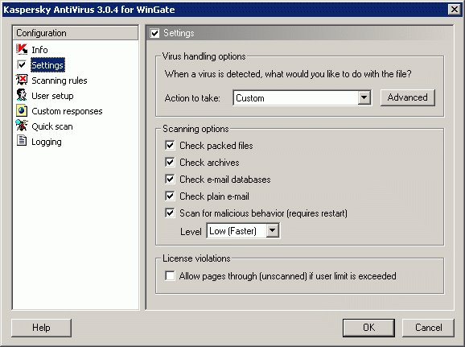Viewport: 465px width, 347px height.
Task: Click Cancel to discard changes
Action: click(428, 328)
